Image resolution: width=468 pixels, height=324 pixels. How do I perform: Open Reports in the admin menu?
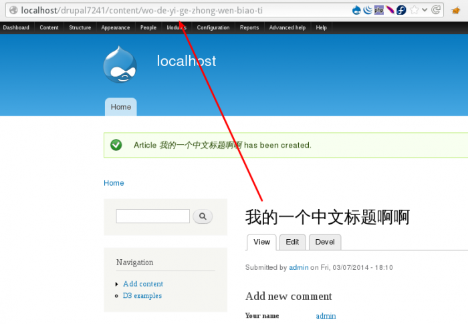pos(249,28)
